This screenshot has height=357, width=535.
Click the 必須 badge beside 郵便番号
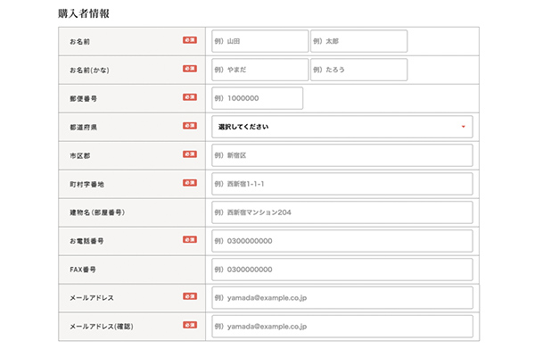190,97
